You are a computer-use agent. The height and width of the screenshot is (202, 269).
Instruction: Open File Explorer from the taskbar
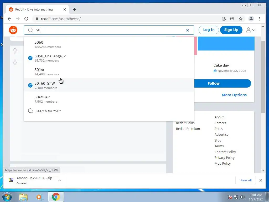[23, 197]
